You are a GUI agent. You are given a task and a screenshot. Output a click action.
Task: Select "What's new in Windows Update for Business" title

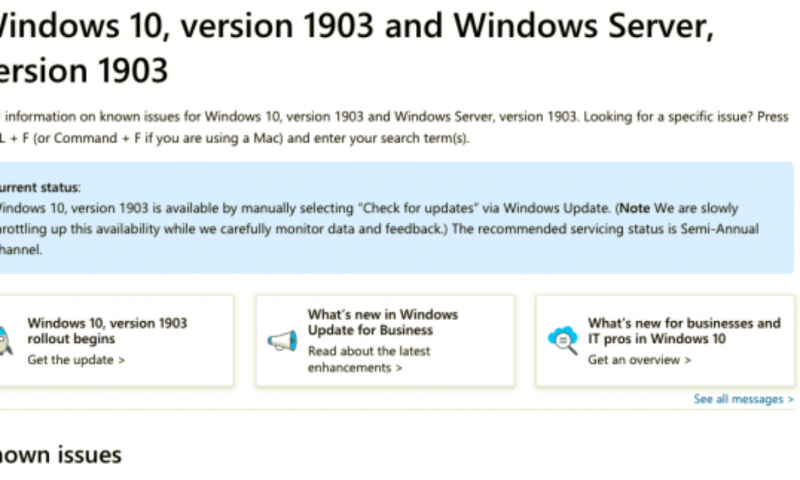(383, 322)
